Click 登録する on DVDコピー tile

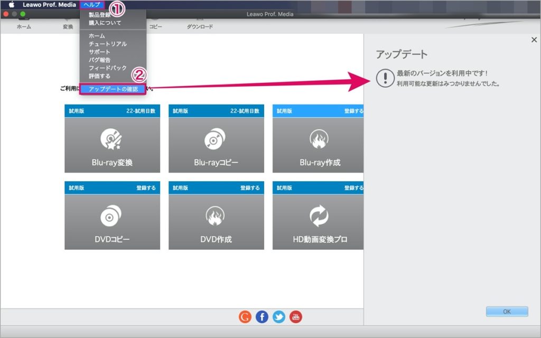pos(146,187)
